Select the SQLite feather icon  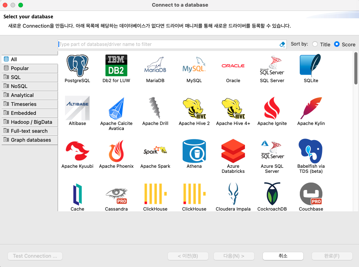(311, 66)
